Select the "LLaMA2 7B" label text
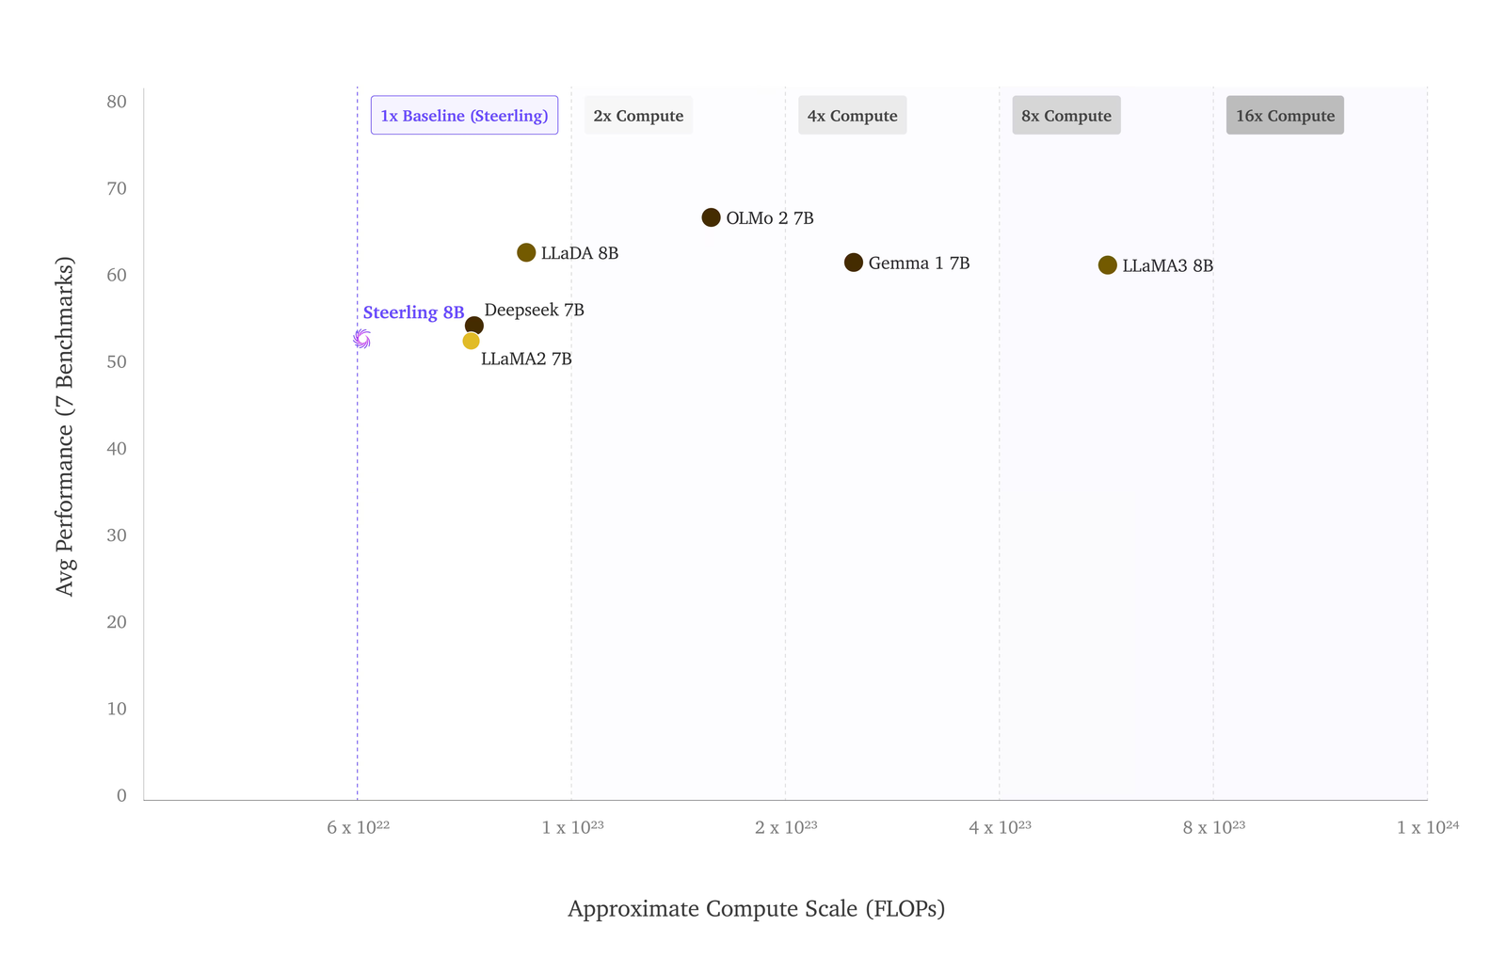 point(526,359)
